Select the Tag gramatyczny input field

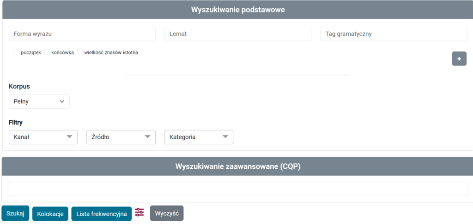tap(394, 34)
